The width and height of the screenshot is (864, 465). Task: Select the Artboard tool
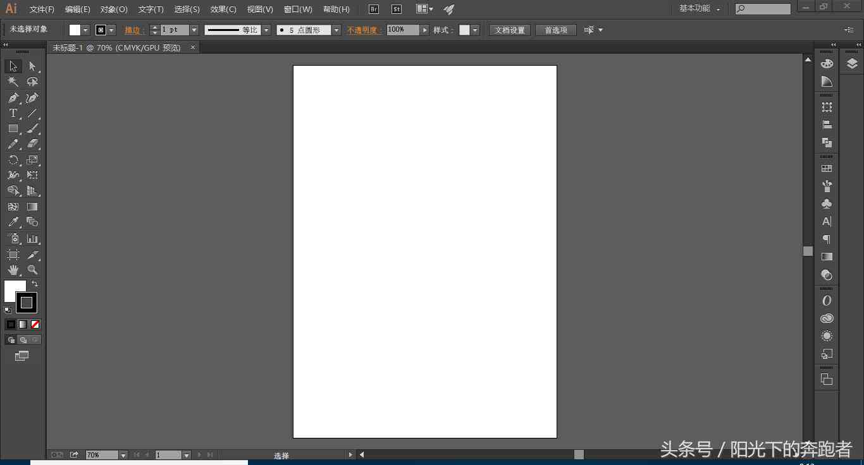pyautogui.click(x=13, y=255)
